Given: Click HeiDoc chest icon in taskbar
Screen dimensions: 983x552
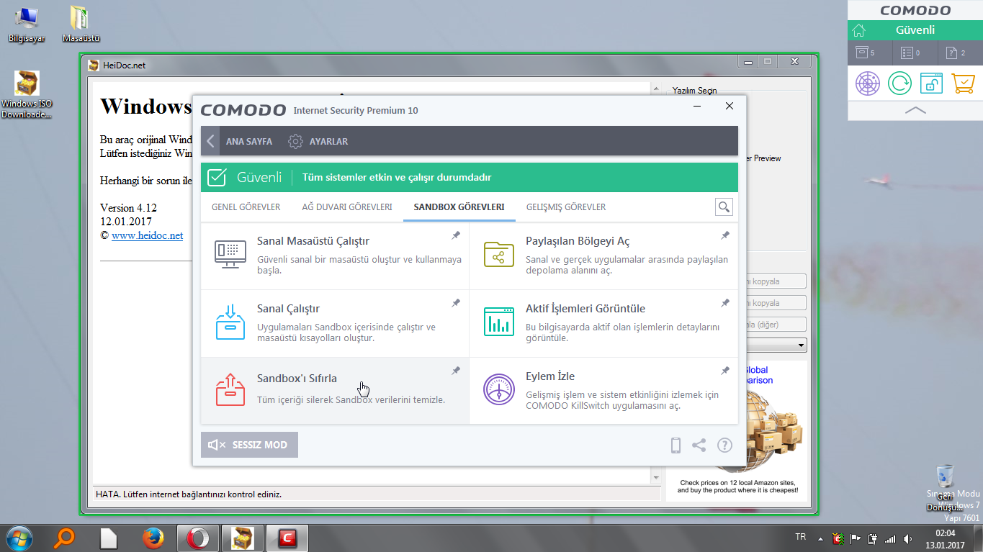Looking at the screenshot, I should coord(242,538).
